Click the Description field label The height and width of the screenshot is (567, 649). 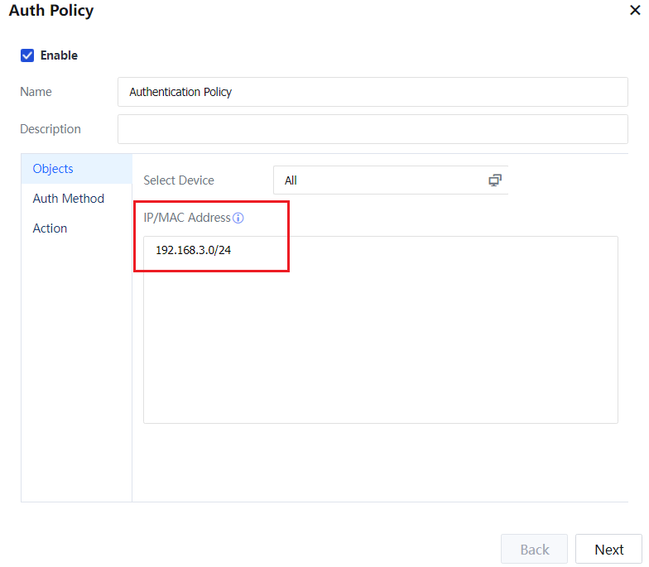tap(50, 129)
